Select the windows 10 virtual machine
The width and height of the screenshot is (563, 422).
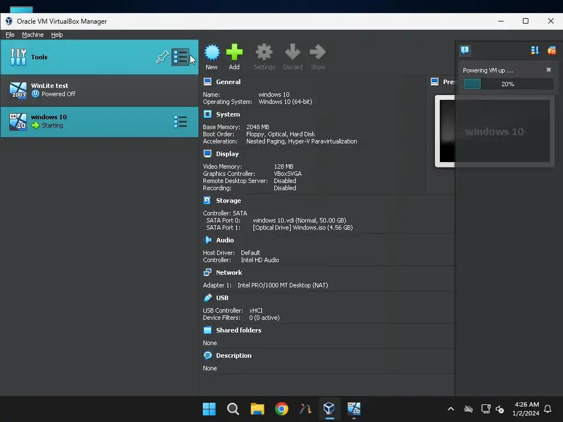coord(100,121)
